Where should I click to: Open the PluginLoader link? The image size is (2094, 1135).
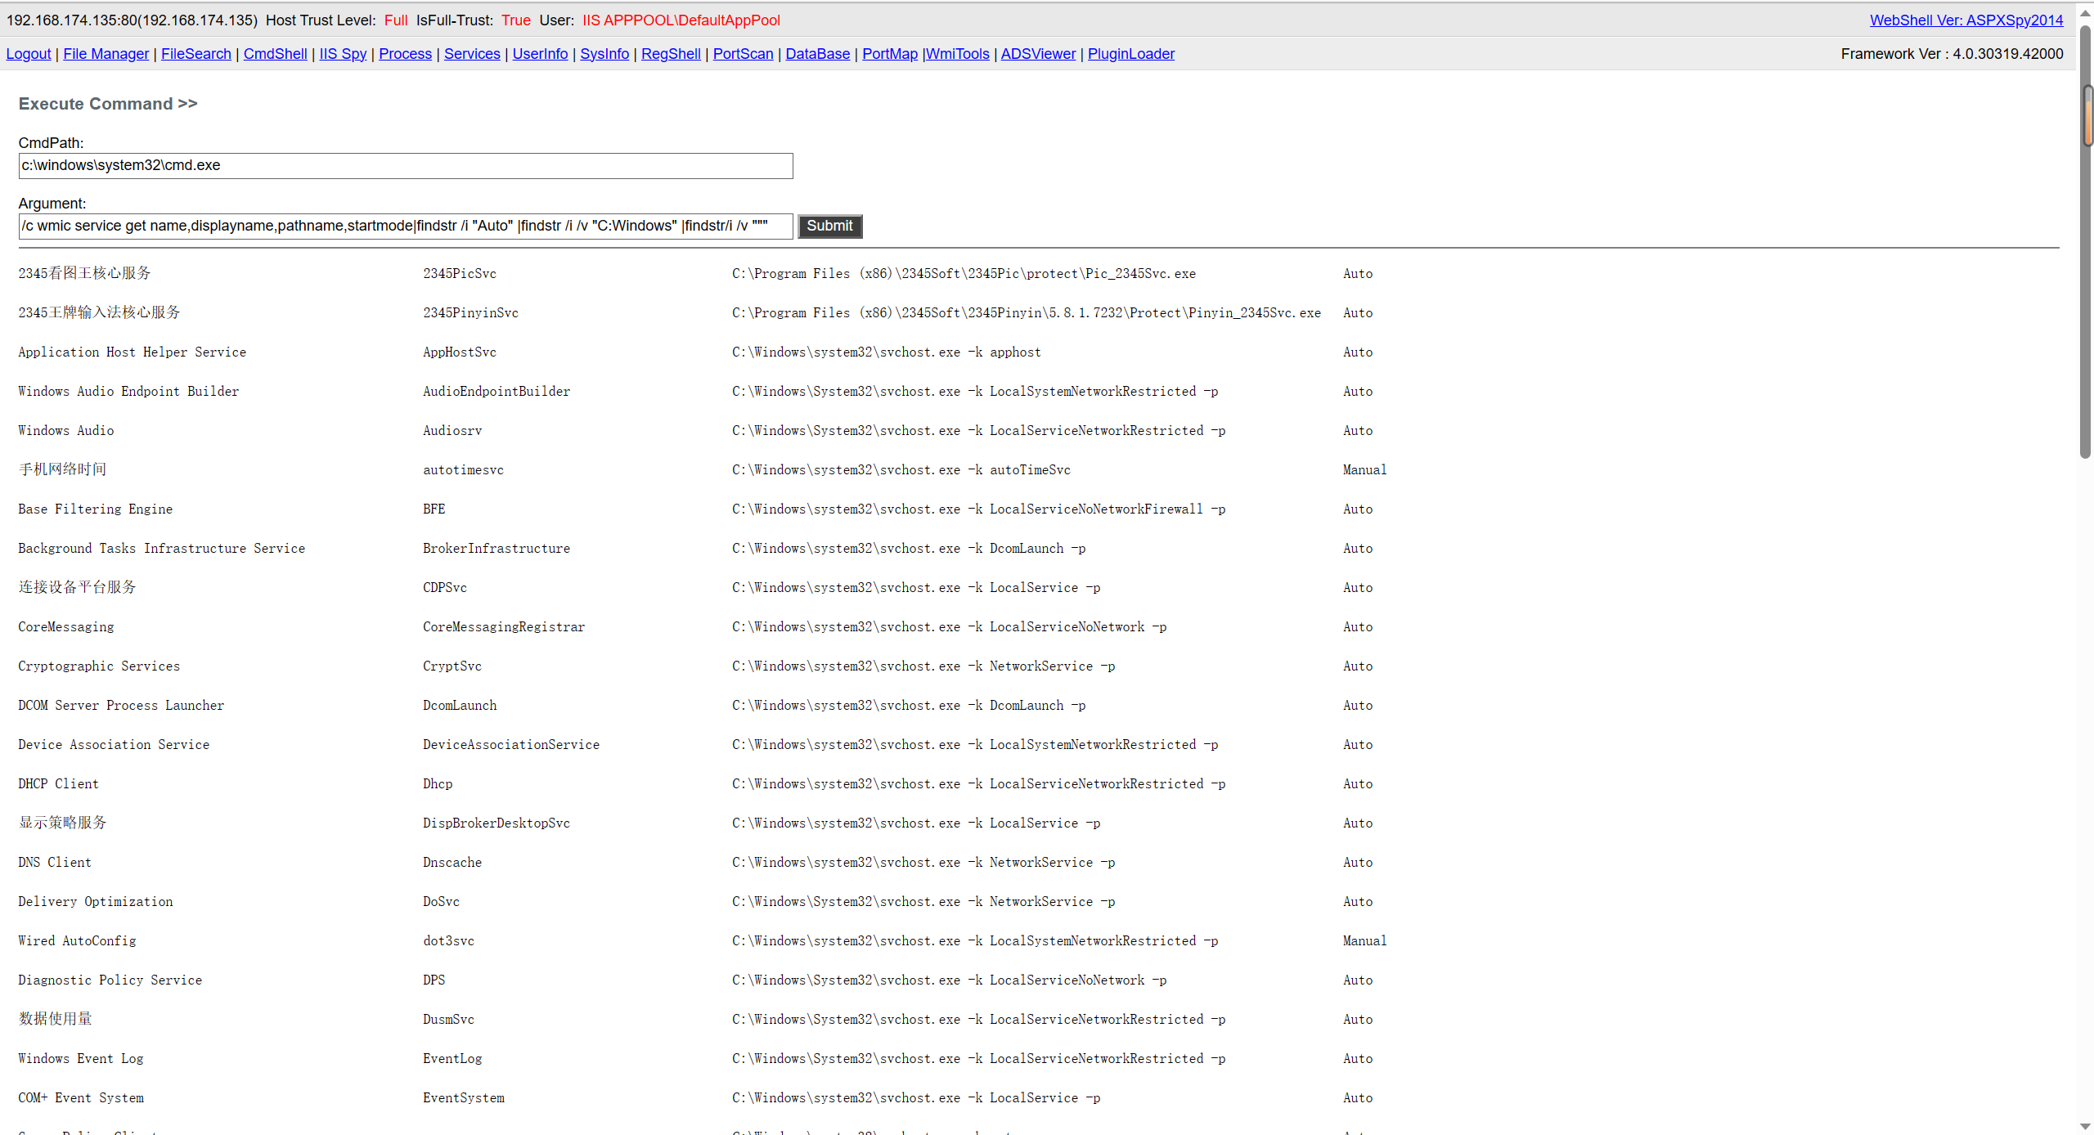coord(1130,54)
